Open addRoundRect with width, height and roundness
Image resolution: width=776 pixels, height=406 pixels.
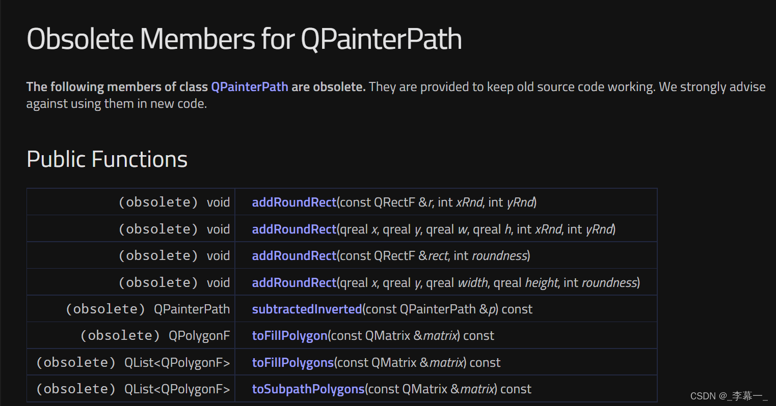click(294, 283)
